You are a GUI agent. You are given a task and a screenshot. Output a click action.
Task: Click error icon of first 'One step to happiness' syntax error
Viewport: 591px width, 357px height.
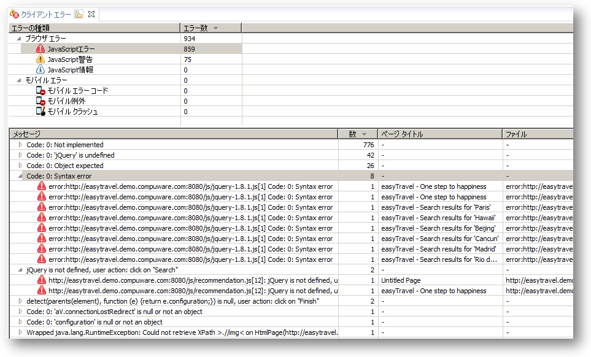[42, 186]
